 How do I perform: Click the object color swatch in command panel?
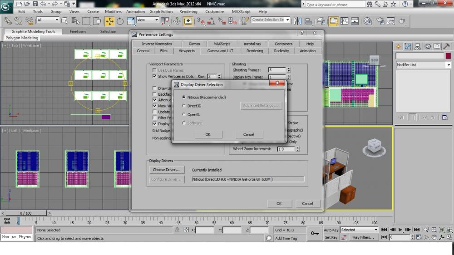click(448, 56)
